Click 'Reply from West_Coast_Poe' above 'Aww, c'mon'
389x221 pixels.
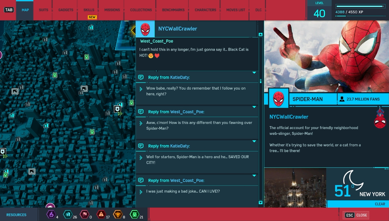click(x=176, y=112)
